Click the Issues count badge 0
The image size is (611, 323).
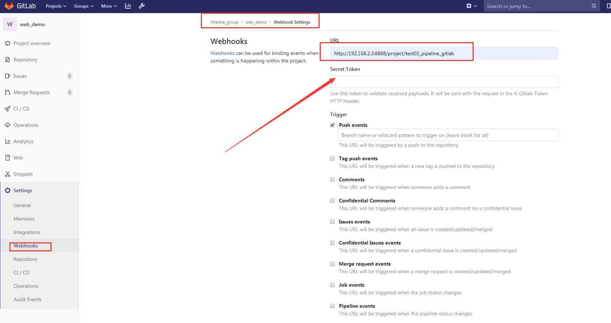click(x=70, y=76)
